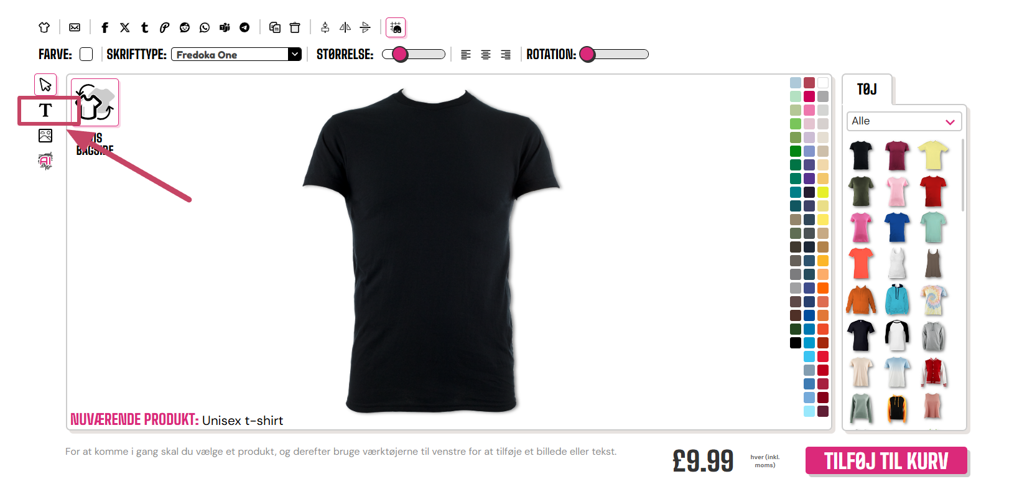Click the AI design generator icon
This screenshot has height=489, width=1027.
(45, 161)
